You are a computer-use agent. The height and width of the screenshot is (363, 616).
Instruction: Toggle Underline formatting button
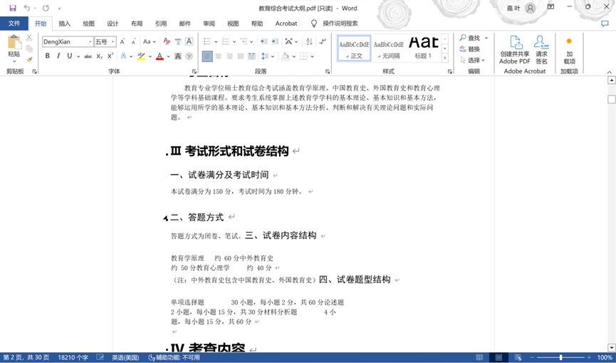pyautogui.click(x=70, y=56)
